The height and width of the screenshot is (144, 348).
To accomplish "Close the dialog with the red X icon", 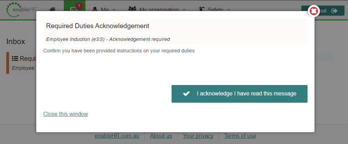I will [313, 11].
